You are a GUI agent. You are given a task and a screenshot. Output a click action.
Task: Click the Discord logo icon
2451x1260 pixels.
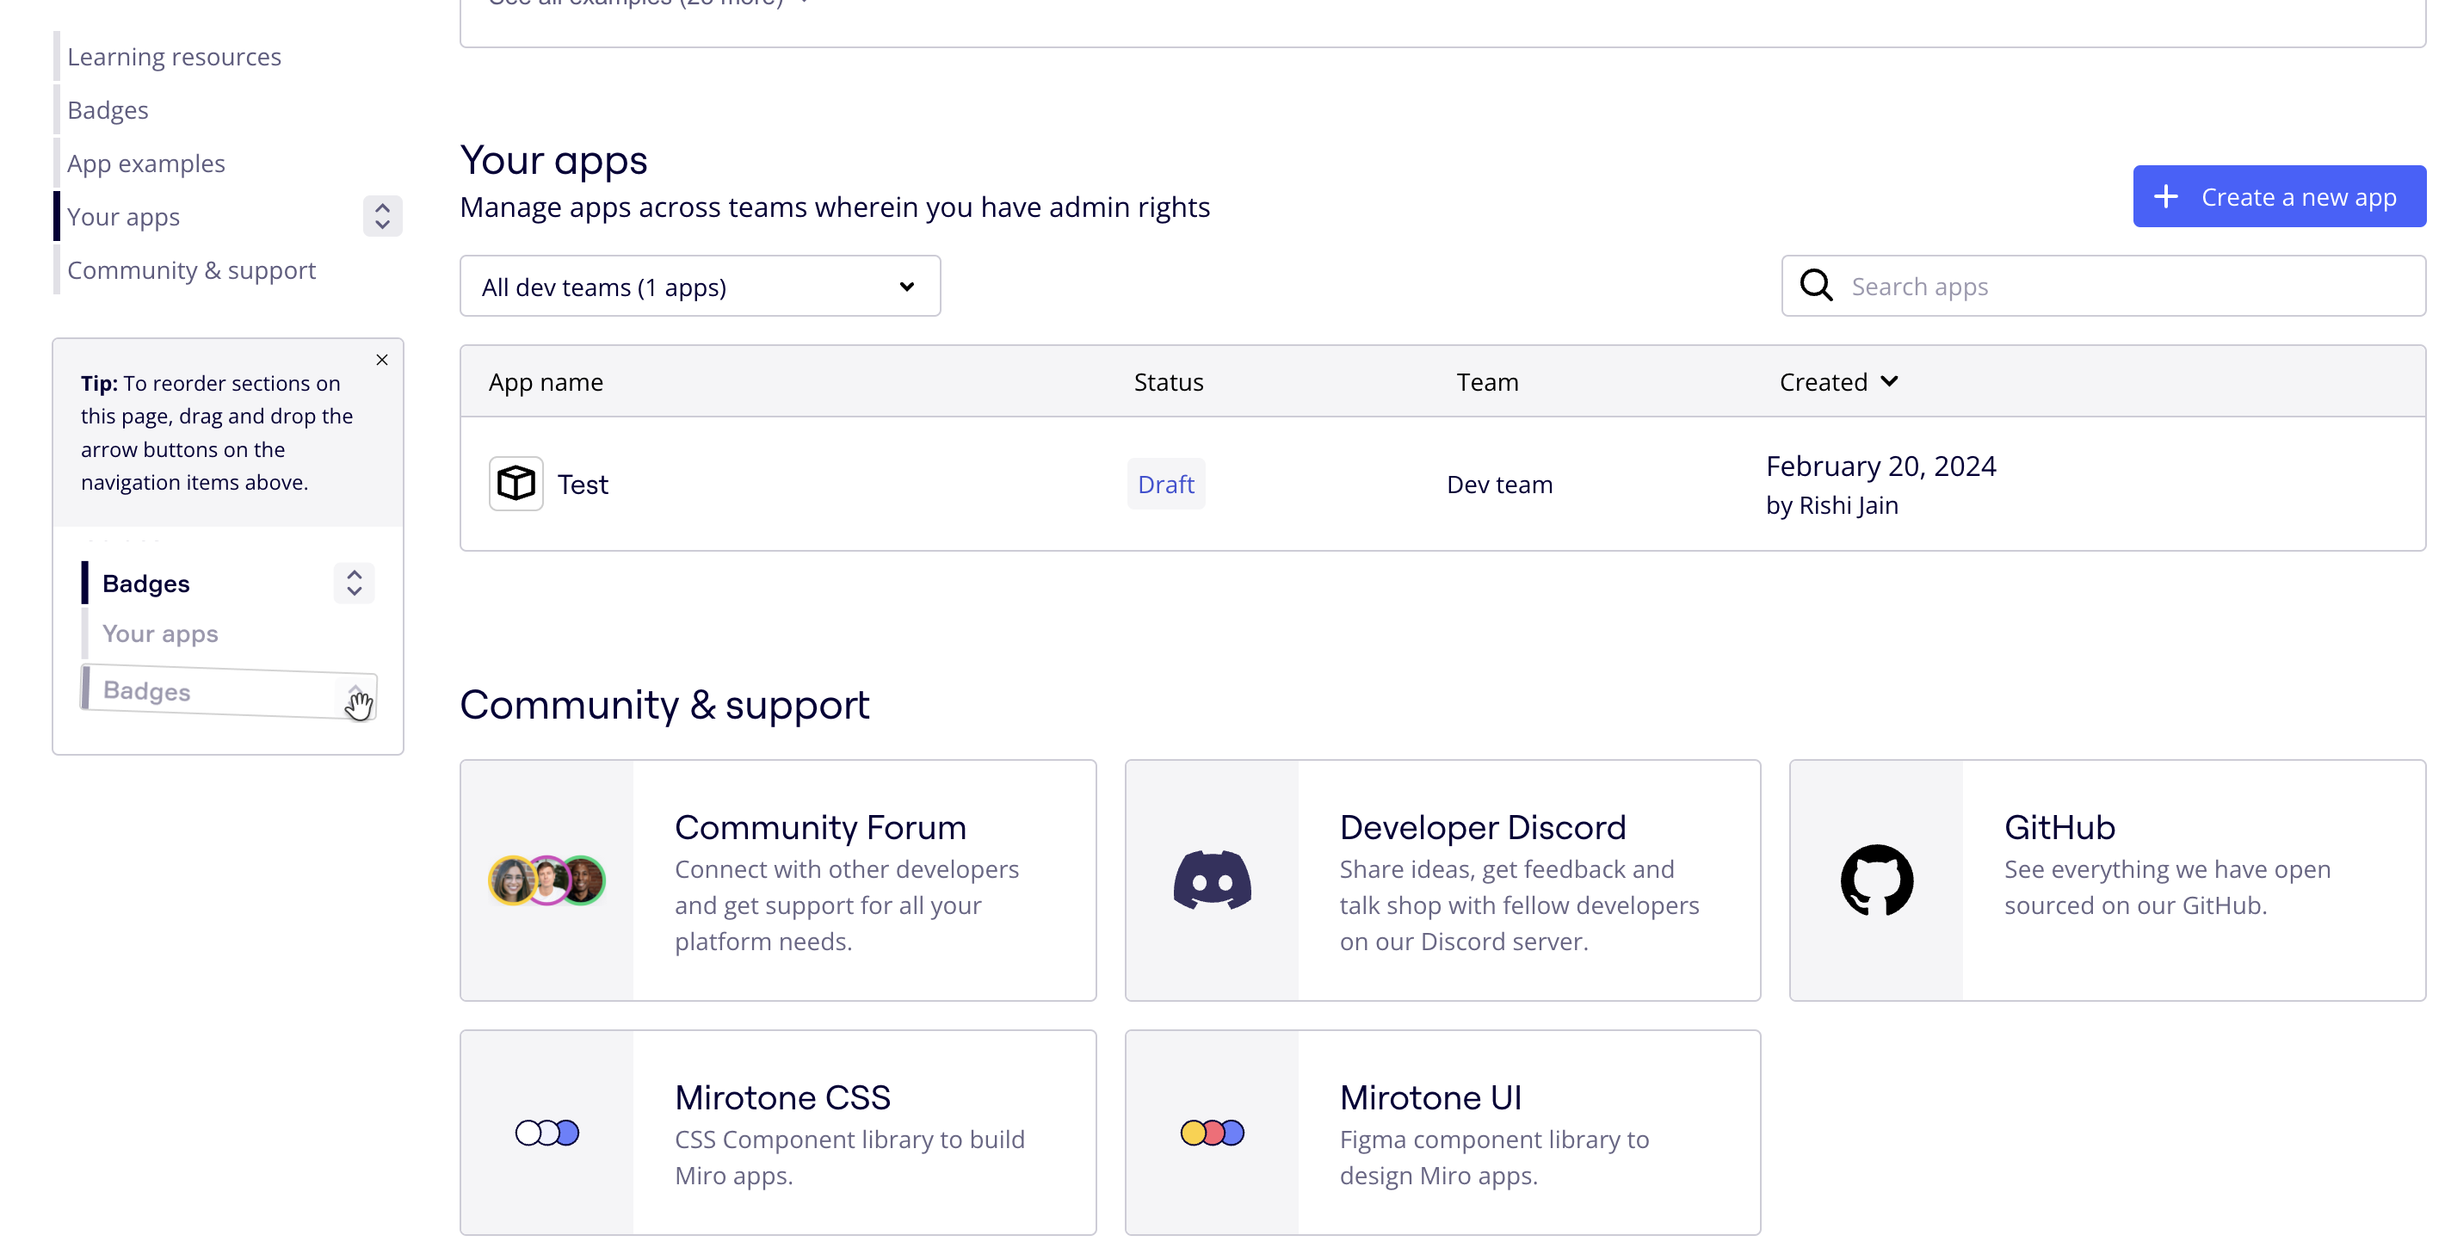coord(1211,880)
